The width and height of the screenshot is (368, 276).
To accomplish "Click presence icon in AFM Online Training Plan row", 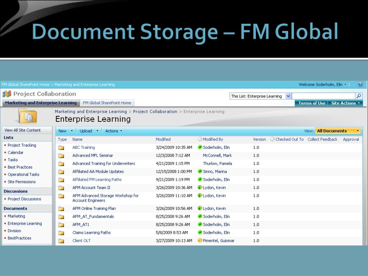I will coord(200,208).
